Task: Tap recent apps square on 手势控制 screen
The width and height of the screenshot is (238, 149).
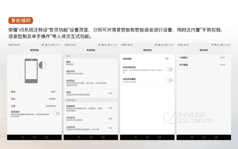Action: point(103,137)
